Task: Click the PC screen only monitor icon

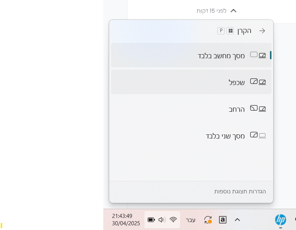Action: (258, 55)
